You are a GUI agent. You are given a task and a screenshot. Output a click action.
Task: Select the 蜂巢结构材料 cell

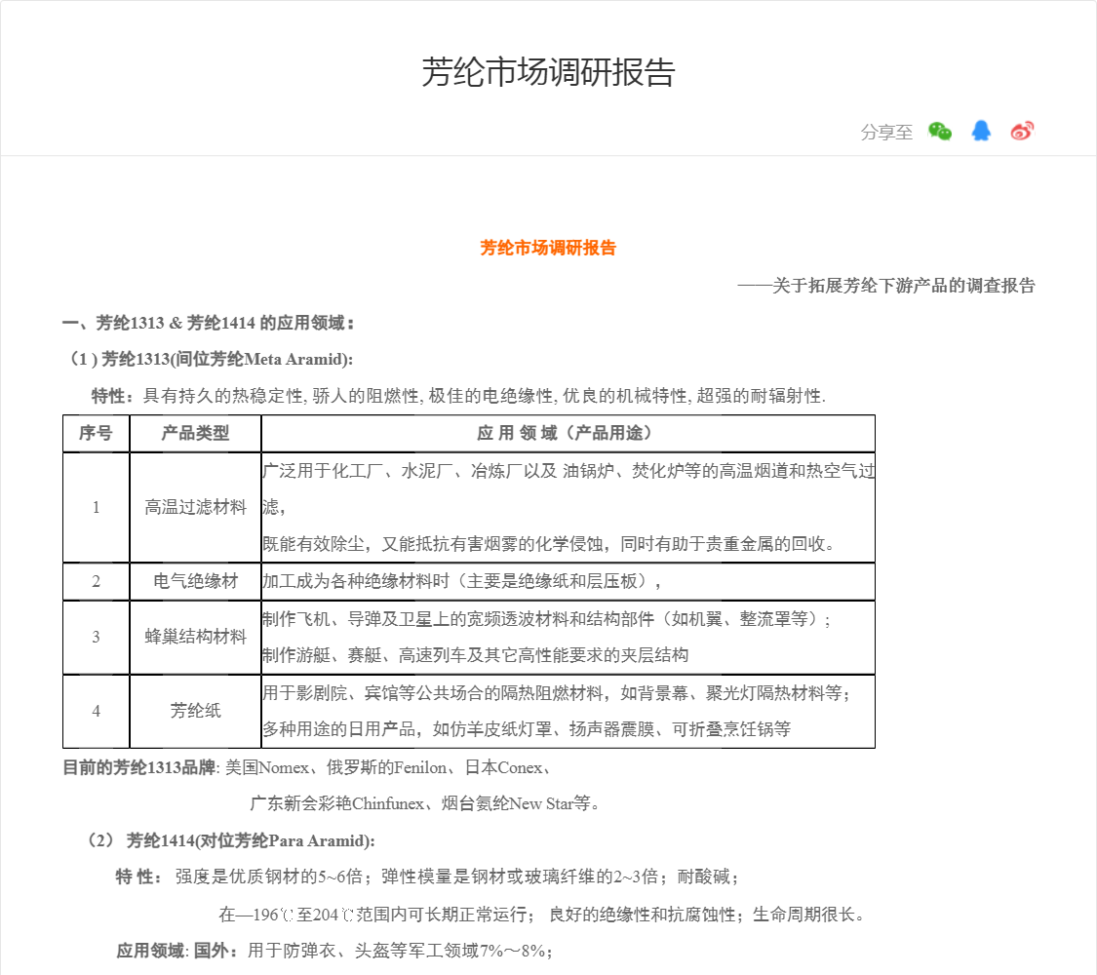point(195,637)
